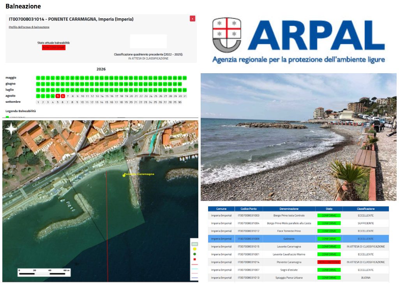Click the highlighted Galeazza row
Image resolution: width=399 pixels, height=285 pixels.
pyautogui.click(x=298, y=239)
